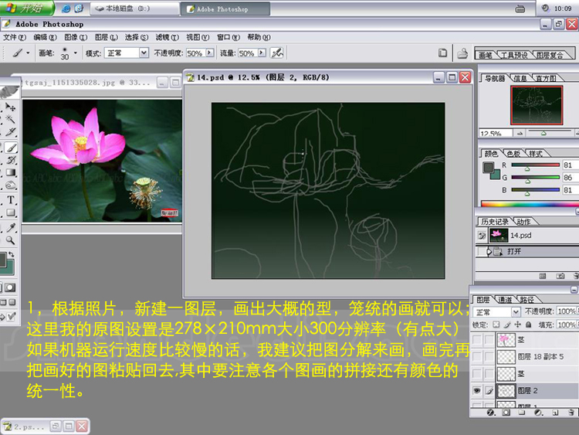579x435 pixels.
Task: Select the Dodge/Sponge tool
Action: click(11, 185)
